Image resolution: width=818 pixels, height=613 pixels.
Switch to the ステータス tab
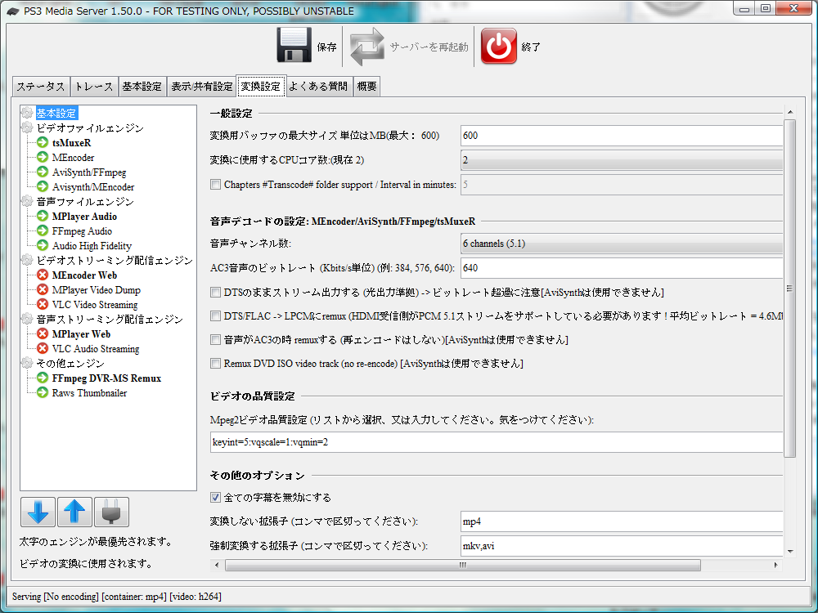click(41, 87)
